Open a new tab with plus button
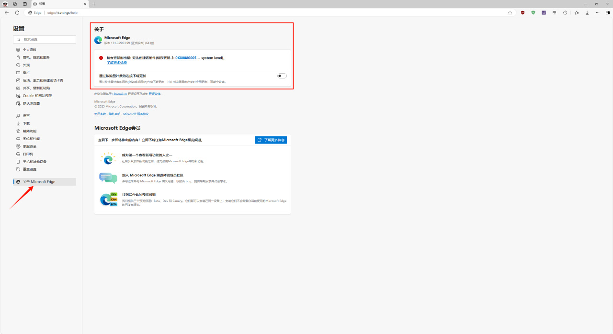Viewport: 613px width, 334px height. tap(94, 4)
